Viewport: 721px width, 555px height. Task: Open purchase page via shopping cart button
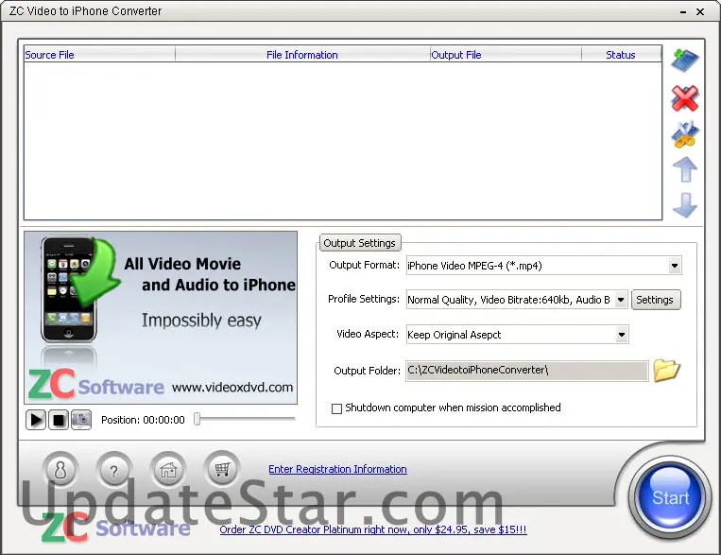click(222, 469)
